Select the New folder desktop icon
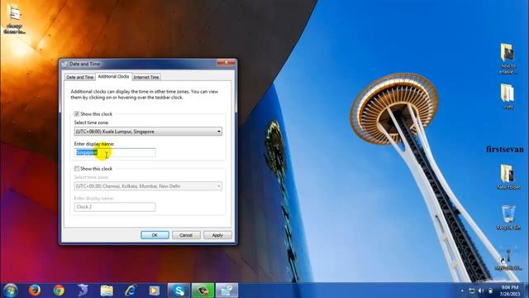Image resolution: width=529 pixels, height=298 pixels. pos(508,176)
